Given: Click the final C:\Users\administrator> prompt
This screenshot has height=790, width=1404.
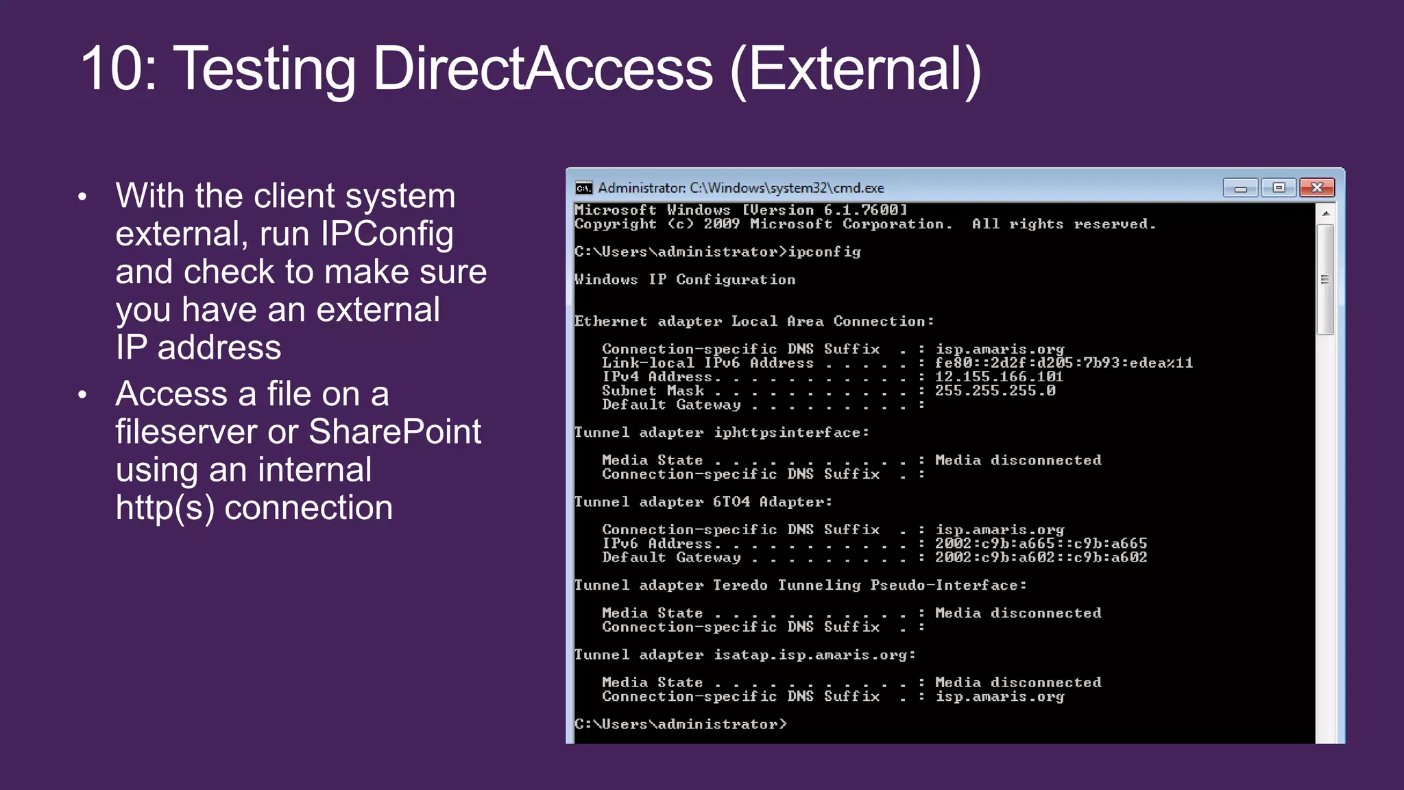Looking at the screenshot, I should click(x=680, y=724).
